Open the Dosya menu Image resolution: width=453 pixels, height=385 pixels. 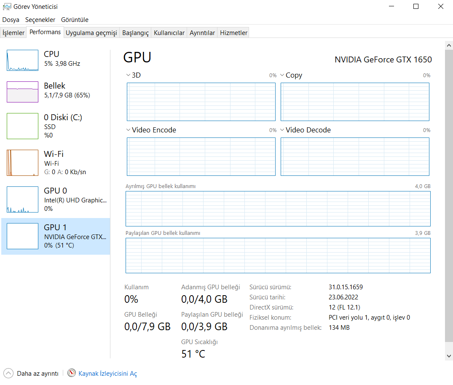tap(11, 20)
